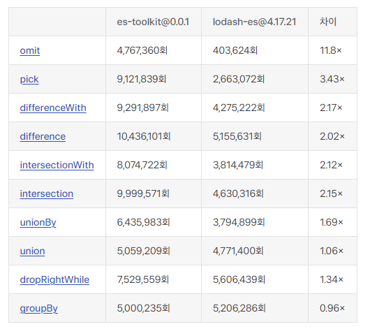This screenshot has width=370, height=329.
Task: Select the 3,794,899회 cell
Action: (x=255, y=223)
